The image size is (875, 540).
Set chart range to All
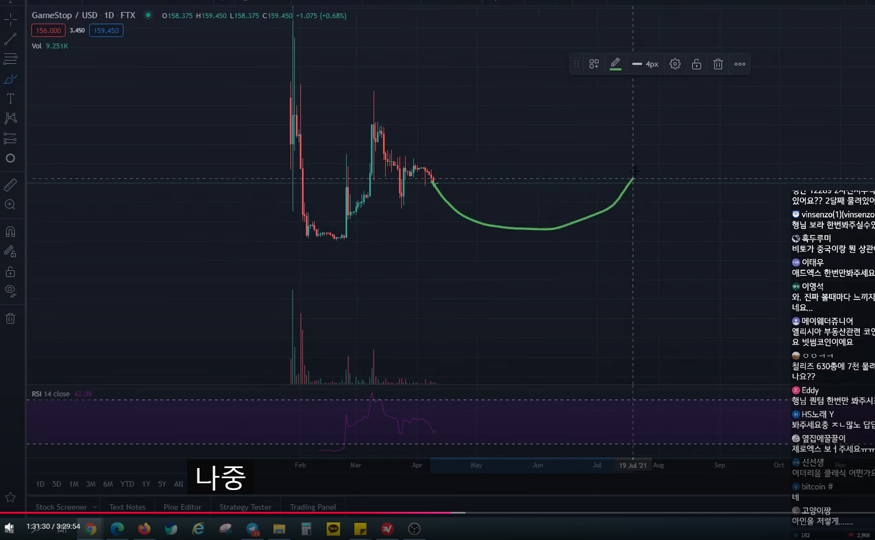(178, 484)
